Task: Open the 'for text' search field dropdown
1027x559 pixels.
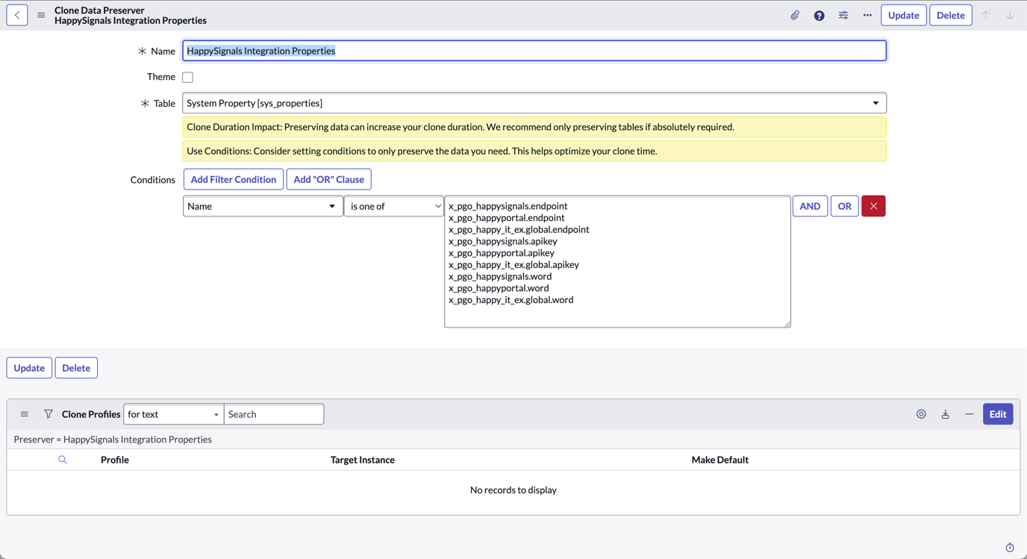Action: point(173,414)
